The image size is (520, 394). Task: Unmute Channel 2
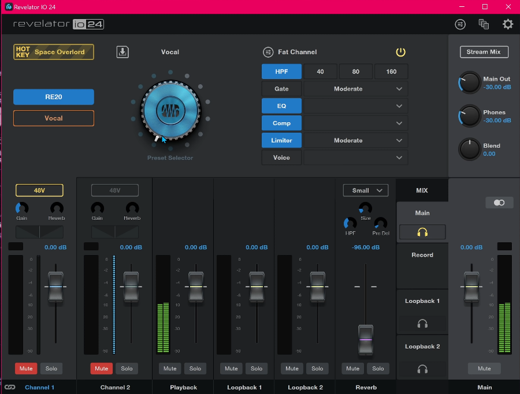tap(102, 369)
